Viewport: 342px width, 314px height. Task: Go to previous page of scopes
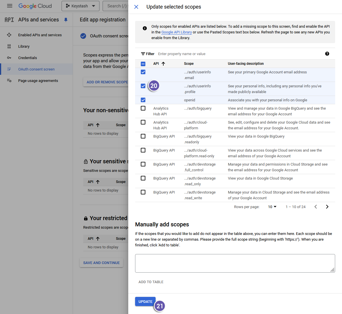[316, 207]
